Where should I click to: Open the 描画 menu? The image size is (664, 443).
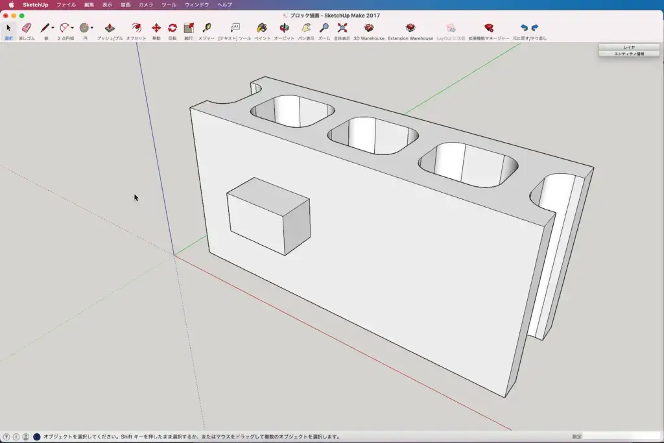tap(125, 5)
